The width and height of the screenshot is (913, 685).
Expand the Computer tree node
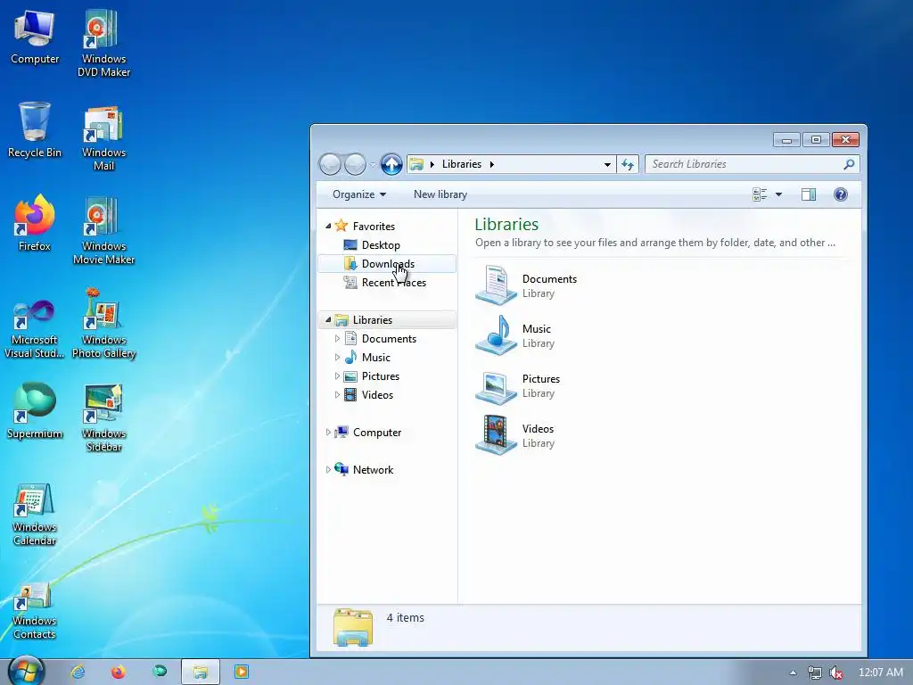(x=328, y=433)
